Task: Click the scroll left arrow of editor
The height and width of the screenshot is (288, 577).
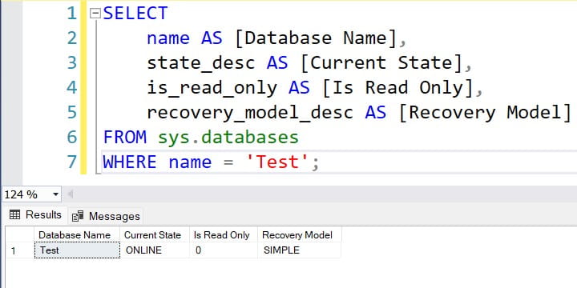Action: pyautogui.click(x=71, y=194)
